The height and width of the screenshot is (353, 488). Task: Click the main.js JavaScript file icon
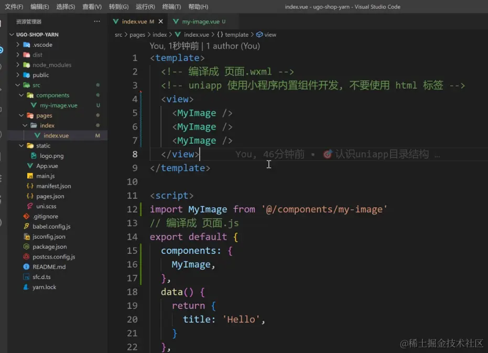point(30,176)
